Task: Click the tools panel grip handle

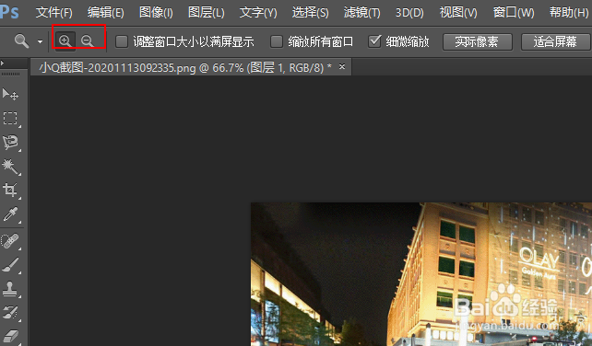Action: (x=10, y=74)
